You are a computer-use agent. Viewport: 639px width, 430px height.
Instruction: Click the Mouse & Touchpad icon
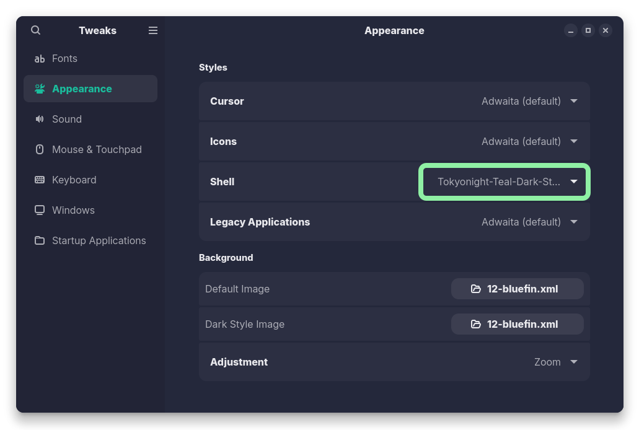click(40, 149)
